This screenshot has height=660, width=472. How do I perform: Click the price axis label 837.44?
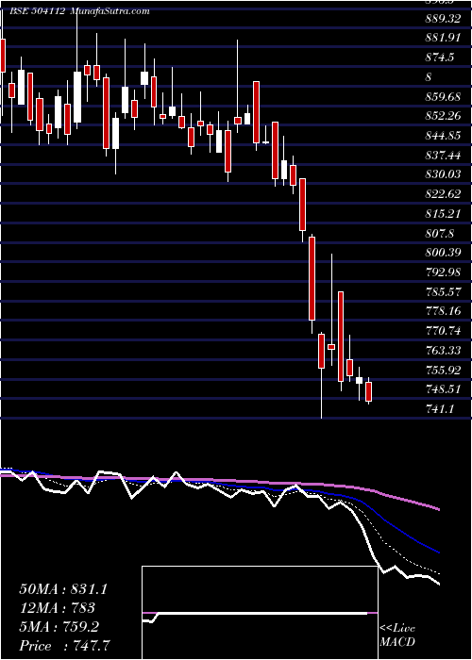pyautogui.click(x=443, y=156)
